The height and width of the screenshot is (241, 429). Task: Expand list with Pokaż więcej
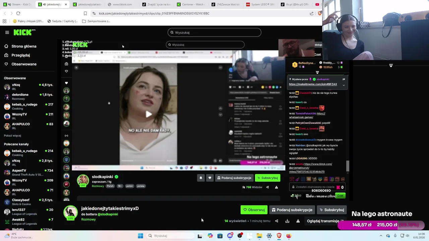pyautogui.click(x=12, y=136)
